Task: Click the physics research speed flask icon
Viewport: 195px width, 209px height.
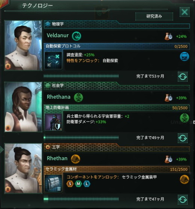Action: tap(168, 36)
